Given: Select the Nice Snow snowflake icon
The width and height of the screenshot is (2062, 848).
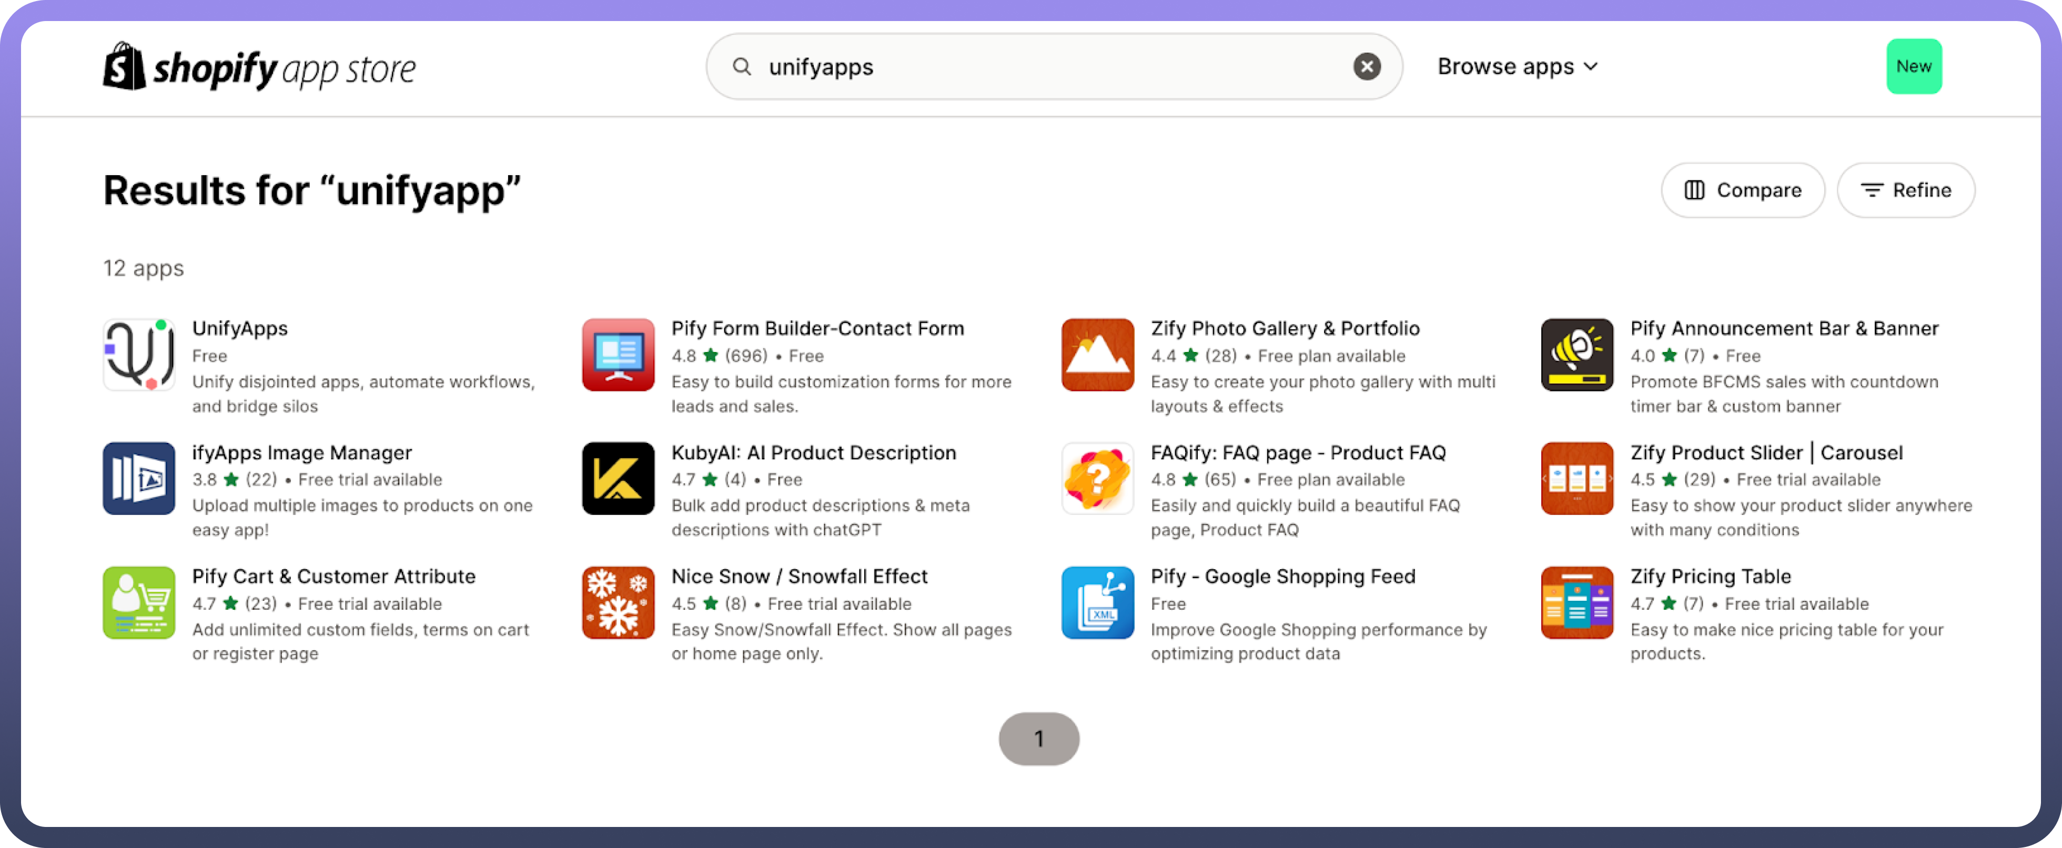Looking at the screenshot, I should coord(618,602).
